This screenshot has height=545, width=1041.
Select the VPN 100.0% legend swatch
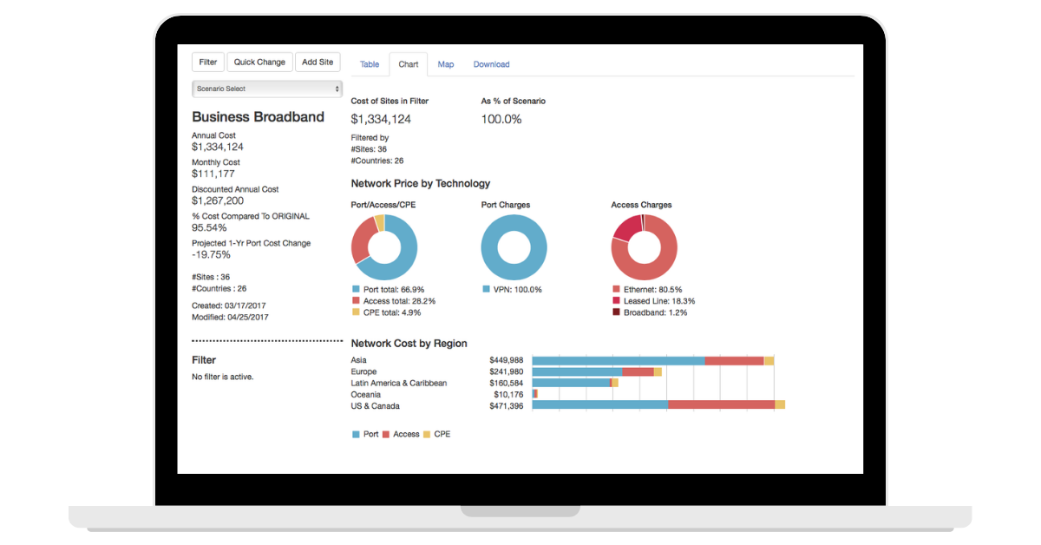[486, 290]
